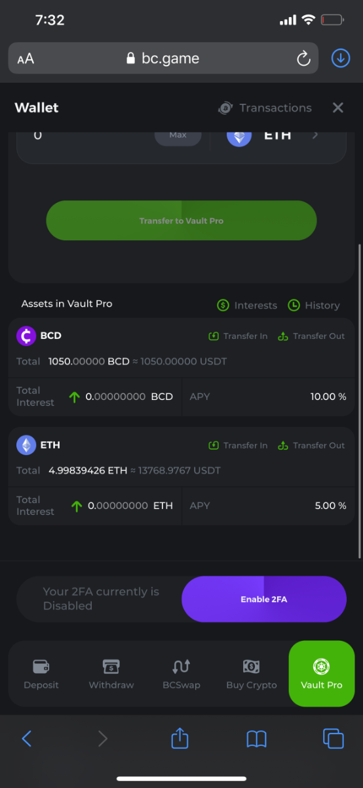Select the BCD coin icon
This screenshot has height=788, width=363.
click(x=26, y=336)
